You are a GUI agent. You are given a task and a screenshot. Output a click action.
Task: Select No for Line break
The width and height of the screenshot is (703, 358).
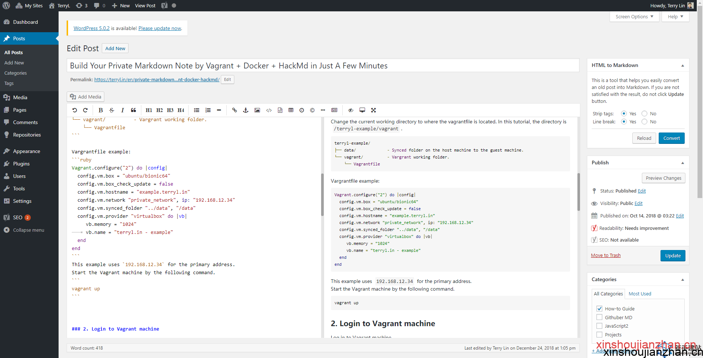(x=644, y=122)
